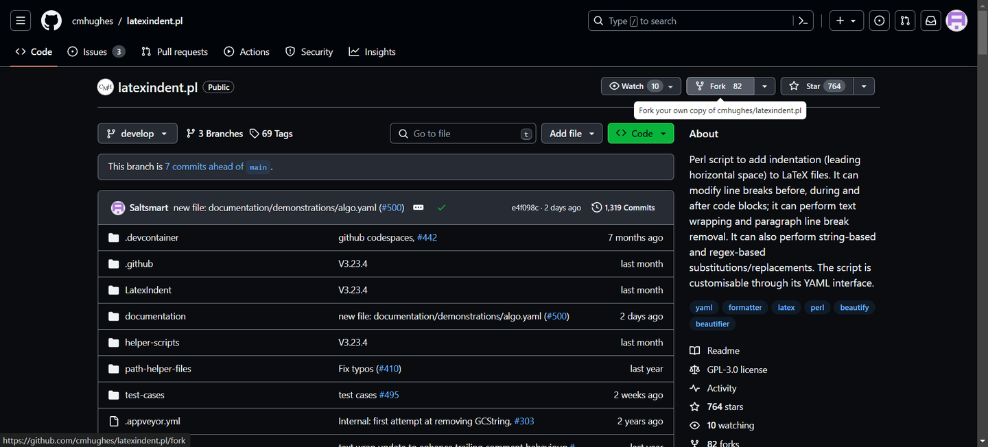
Task: Open your profile avatar menu
Action: click(956, 21)
